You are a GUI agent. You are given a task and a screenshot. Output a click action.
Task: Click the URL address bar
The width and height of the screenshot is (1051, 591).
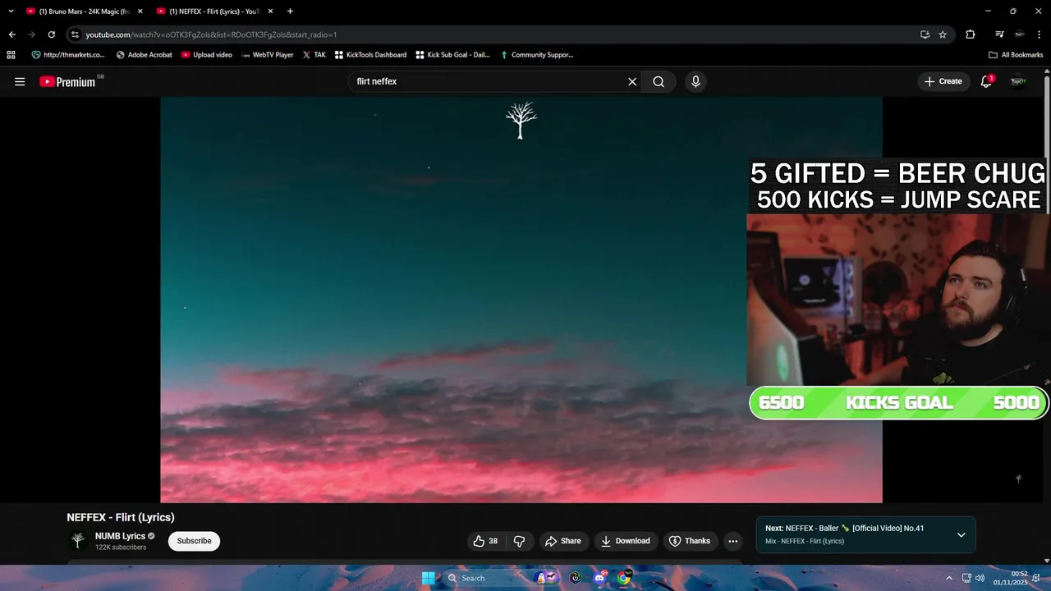tap(493, 34)
